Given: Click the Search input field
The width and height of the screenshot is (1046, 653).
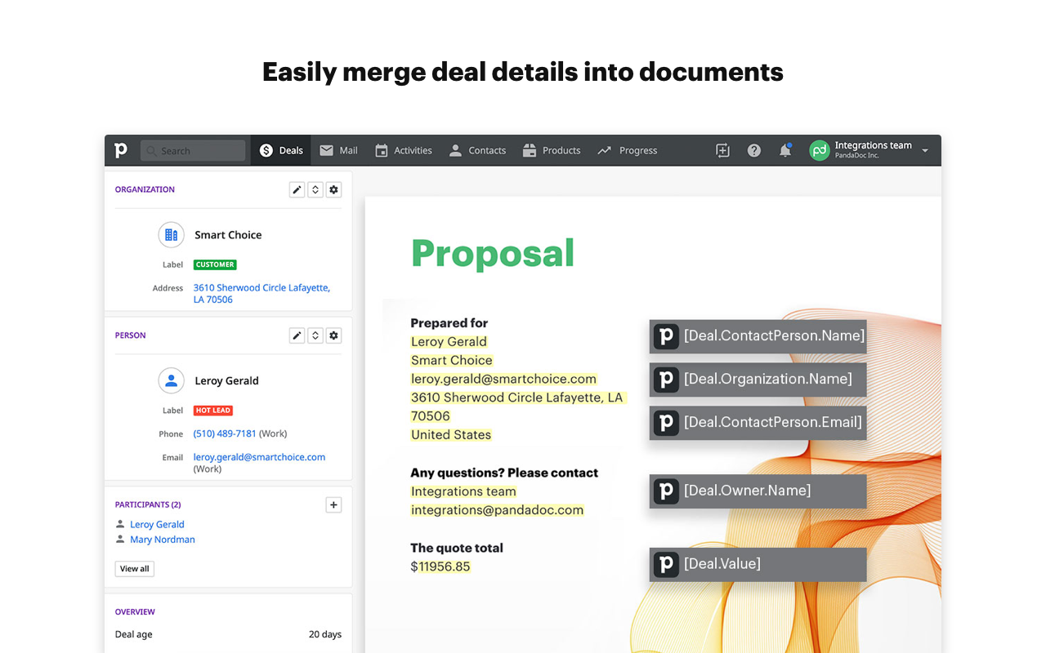Looking at the screenshot, I should pyautogui.click(x=193, y=150).
